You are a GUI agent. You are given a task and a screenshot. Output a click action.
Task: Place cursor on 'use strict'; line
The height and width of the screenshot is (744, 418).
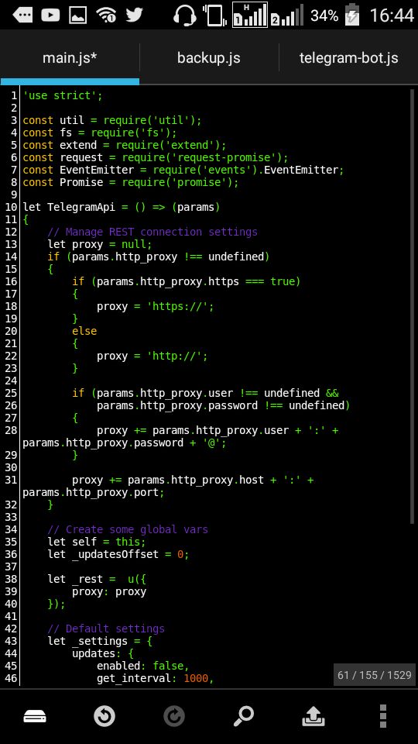(x=63, y=95)
